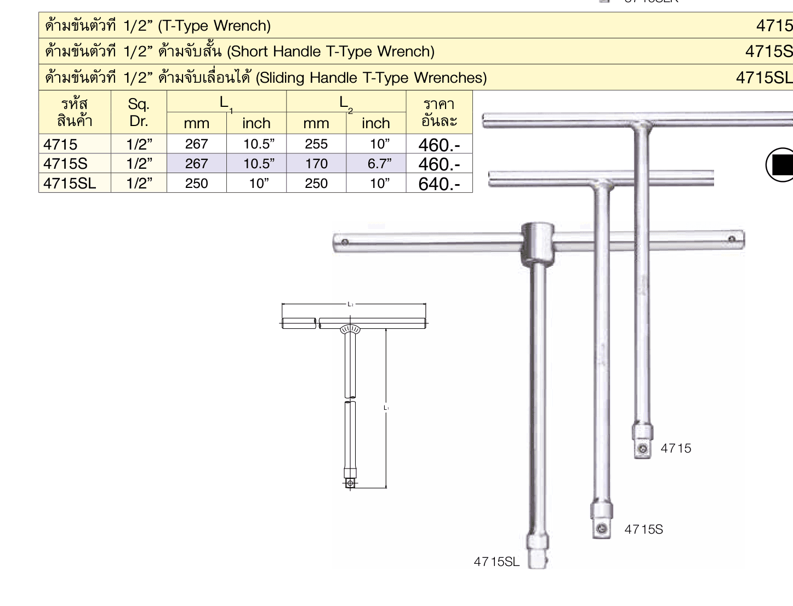Click the mm subheader under L2
Screen dimensions: 793x606
[x=316, y=123]
